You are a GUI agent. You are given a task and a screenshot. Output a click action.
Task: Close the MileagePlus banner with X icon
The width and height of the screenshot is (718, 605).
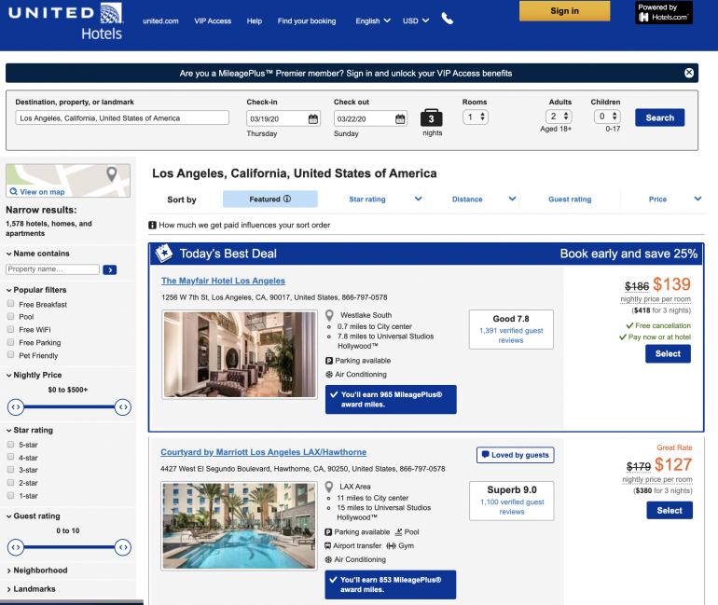pyautogui.click(x=689, y=73)
